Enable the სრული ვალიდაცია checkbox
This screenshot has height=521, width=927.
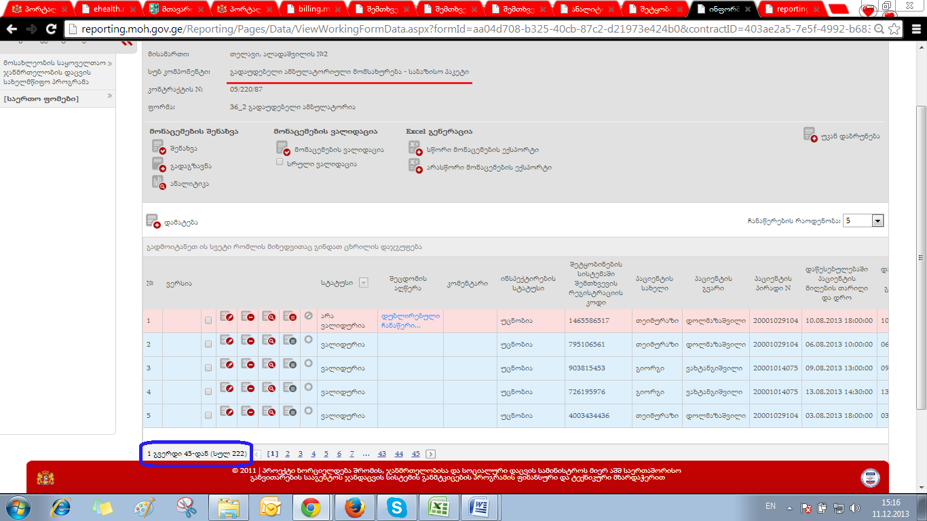click(280, 163)
